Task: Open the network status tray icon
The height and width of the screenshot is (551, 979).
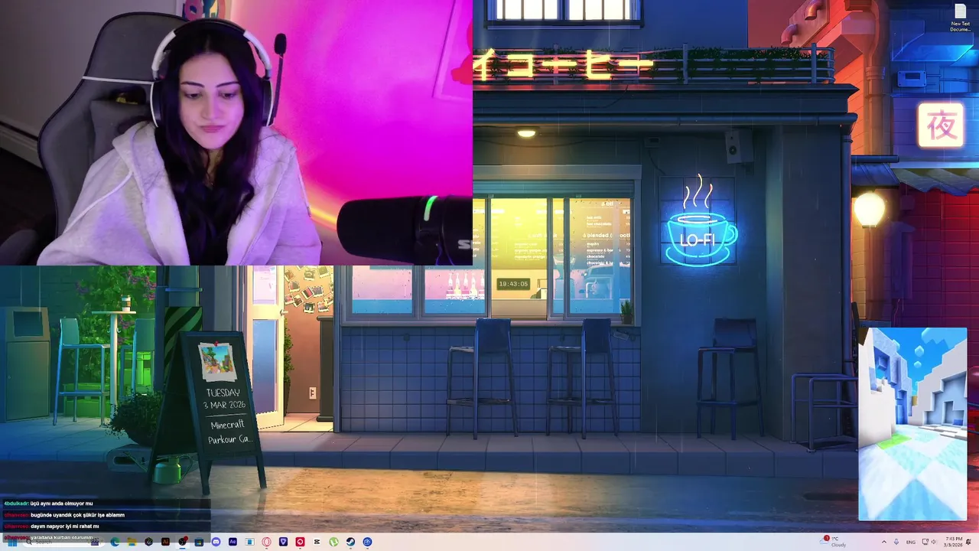Action: tap(925, 542)
